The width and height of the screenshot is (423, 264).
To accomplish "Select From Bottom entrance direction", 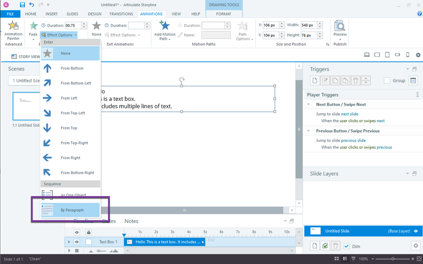I will [x=70, y=68].
